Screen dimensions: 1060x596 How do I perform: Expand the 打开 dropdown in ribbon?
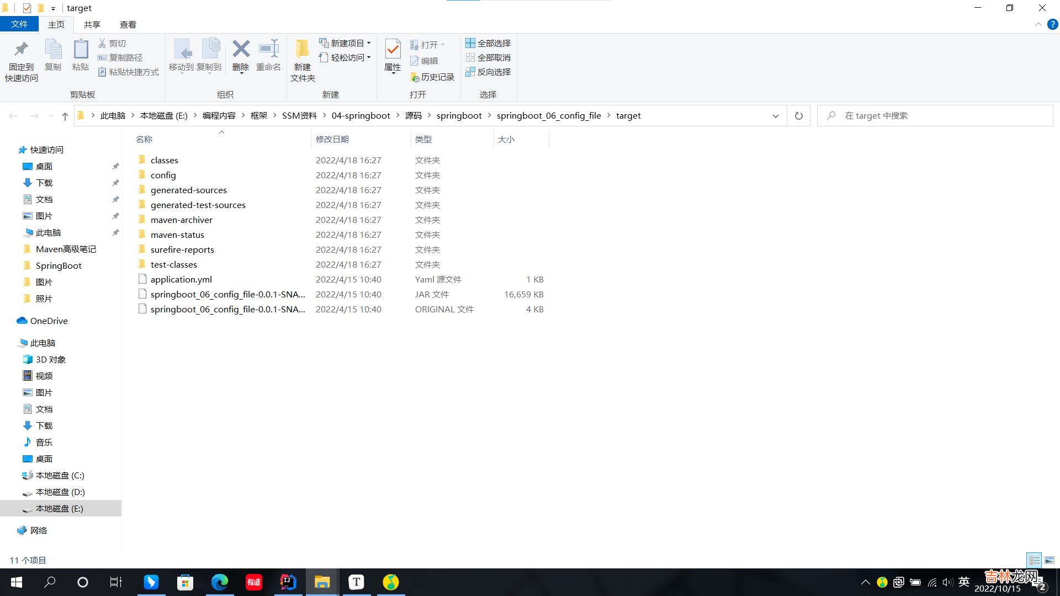[x=443, y=44]
